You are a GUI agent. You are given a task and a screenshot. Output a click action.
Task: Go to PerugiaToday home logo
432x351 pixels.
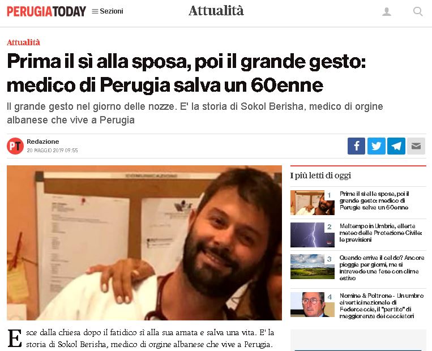[x=46, y=11]
